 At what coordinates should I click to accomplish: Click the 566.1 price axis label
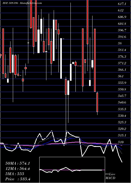(x=122, y=70)
